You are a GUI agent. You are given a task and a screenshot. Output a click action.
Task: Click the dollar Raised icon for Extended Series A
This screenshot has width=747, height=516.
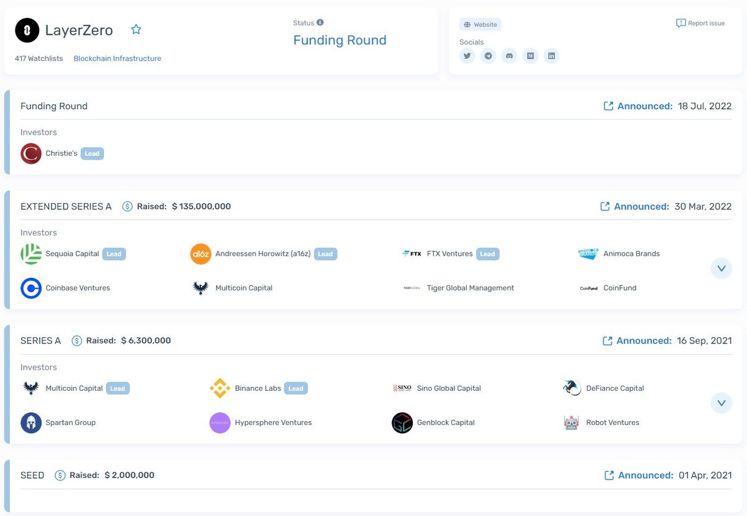[127, 206]
